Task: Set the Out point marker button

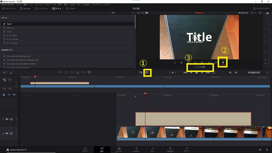Action: (236, 73)
